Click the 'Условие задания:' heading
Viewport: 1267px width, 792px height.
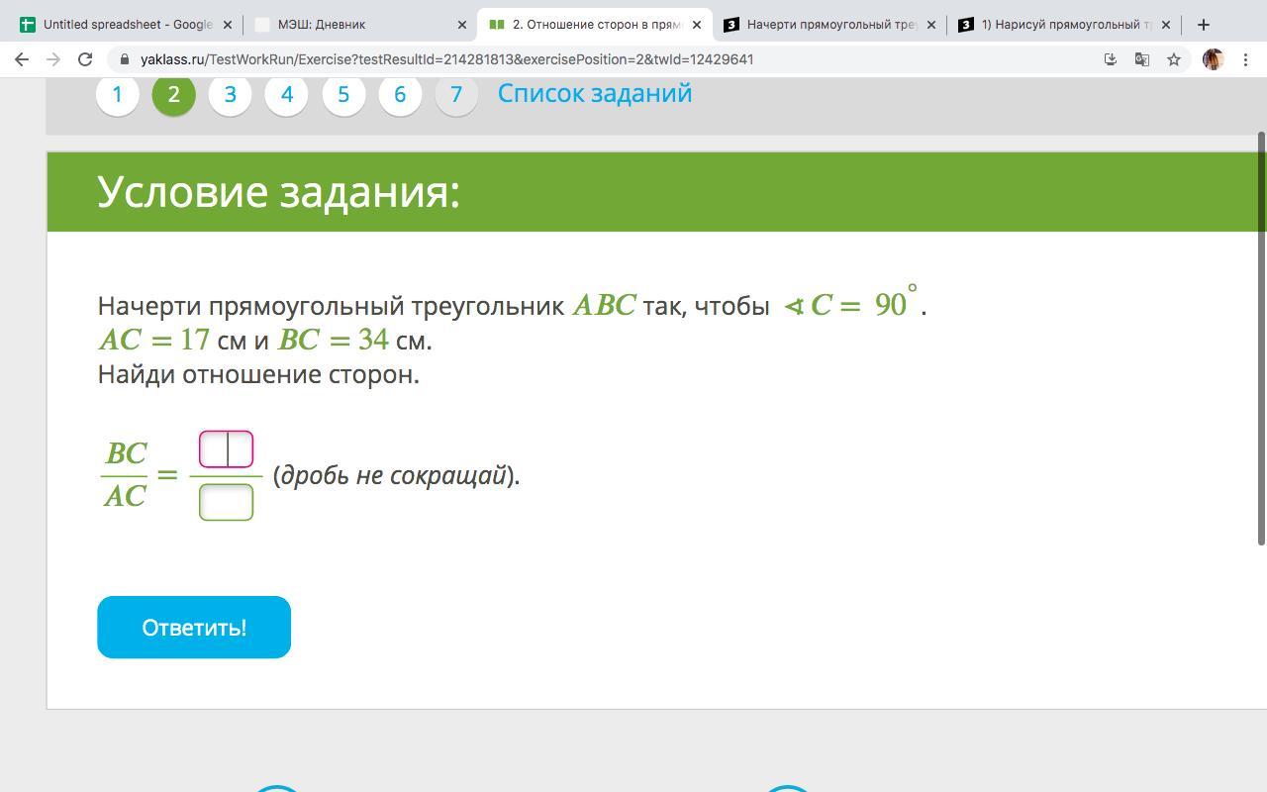(278, 191)
